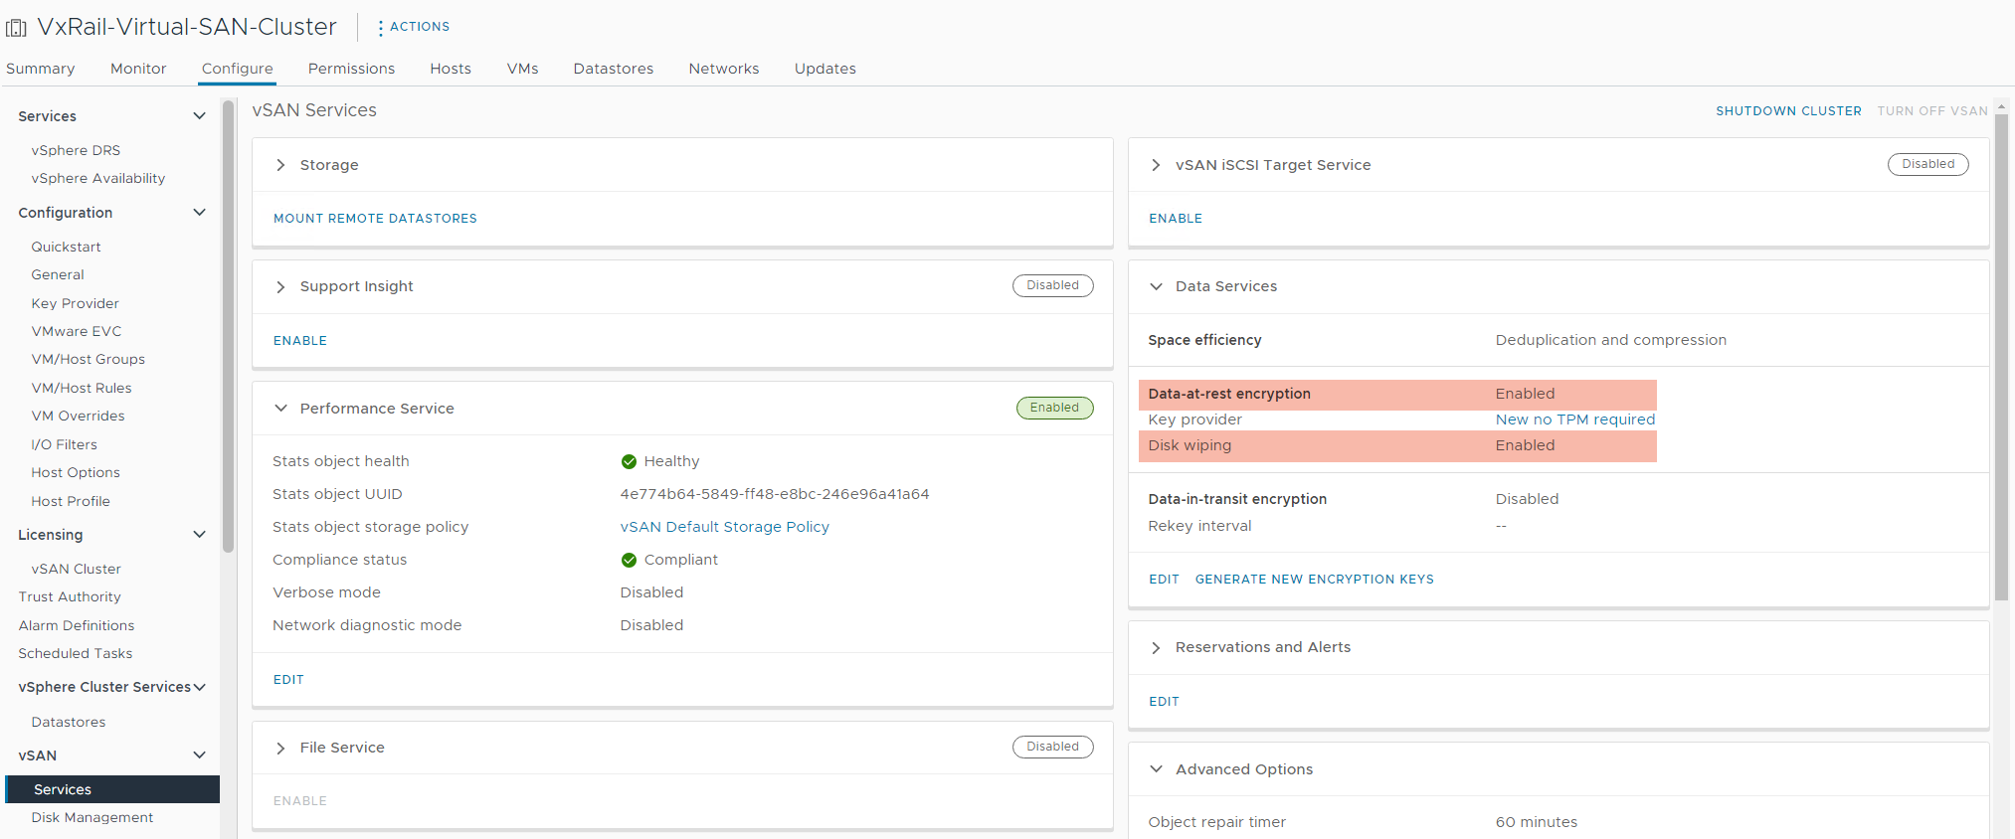The image size is (2015, 839).
Task: Click ENABLE under Support Insight
Action: tap(300, 341)
